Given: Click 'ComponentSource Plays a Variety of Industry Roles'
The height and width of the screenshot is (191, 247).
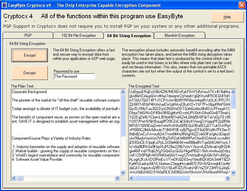Looking at the screenshot, I should pyautogui.click(x=51, y=138).
